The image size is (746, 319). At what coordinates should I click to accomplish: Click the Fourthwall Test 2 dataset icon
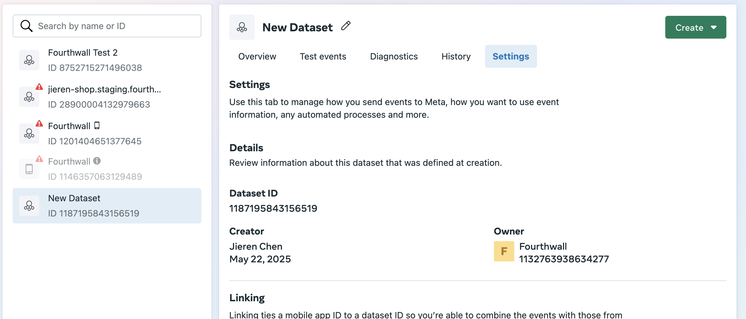29,60
